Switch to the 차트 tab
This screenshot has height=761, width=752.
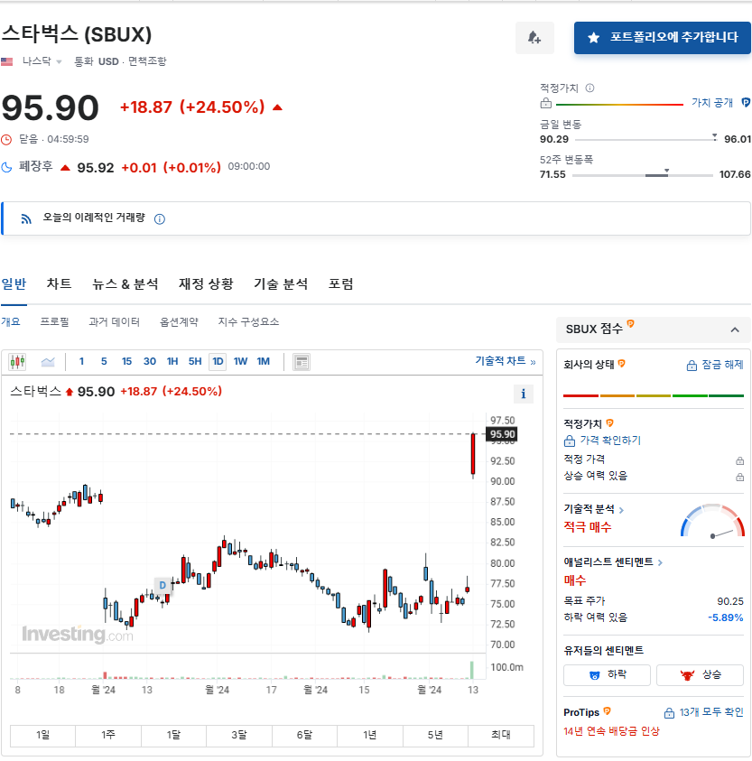tap(59, 283)
